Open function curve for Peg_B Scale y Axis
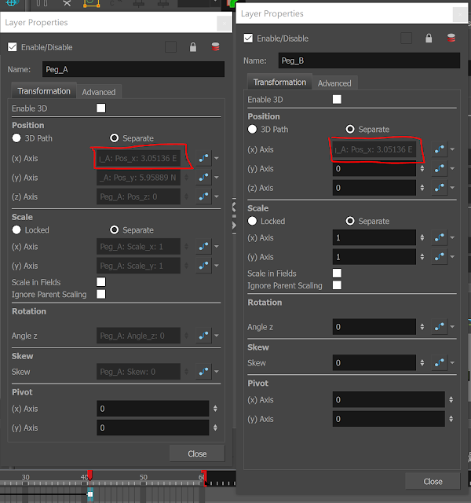Image resolution: width=471 pixels, height=503 pixels. [x=440, y=257]
